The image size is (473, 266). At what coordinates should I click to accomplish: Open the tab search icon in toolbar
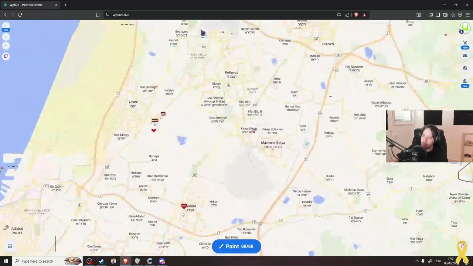click(419, 15)
